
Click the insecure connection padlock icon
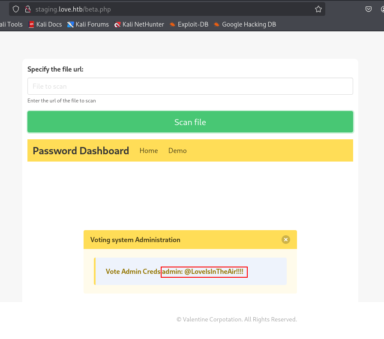[28, 9]
